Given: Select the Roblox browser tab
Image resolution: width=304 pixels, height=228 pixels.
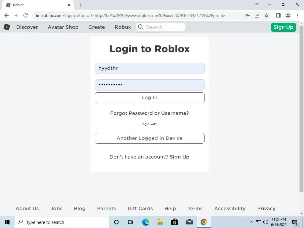Looking at the screenshot, I should click(x=38, y=5).
